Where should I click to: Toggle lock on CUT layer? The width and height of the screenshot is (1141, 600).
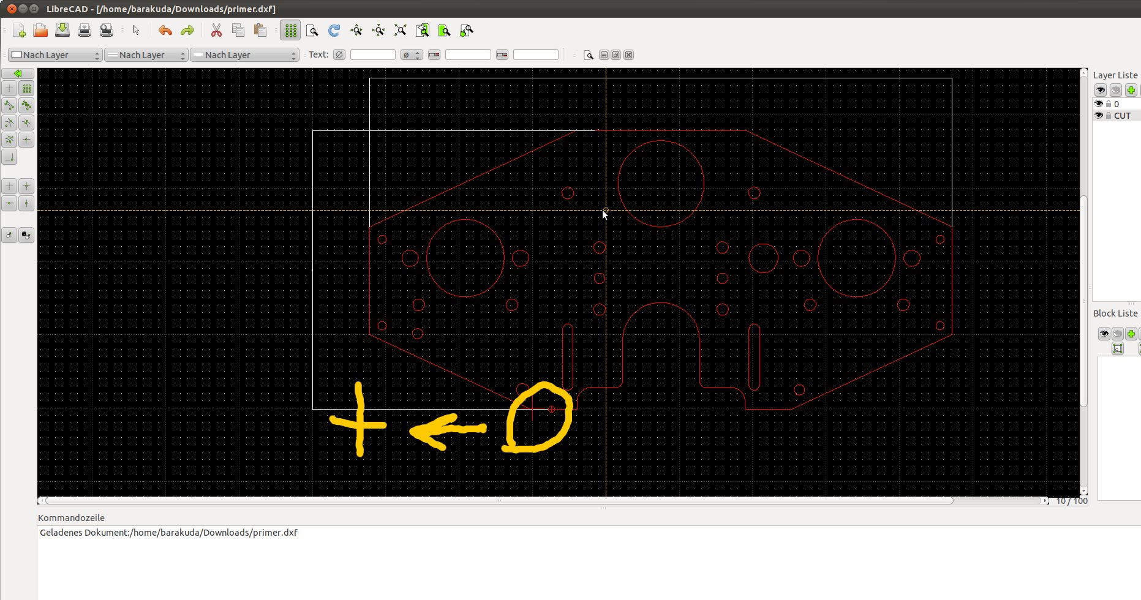tap(1109, 116)
